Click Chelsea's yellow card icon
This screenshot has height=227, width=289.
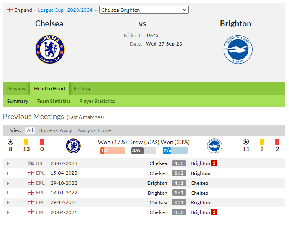(26, 142)
